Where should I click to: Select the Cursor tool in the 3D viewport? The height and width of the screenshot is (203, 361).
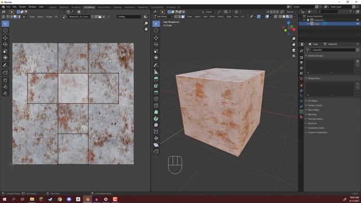[x=156, y=30]
